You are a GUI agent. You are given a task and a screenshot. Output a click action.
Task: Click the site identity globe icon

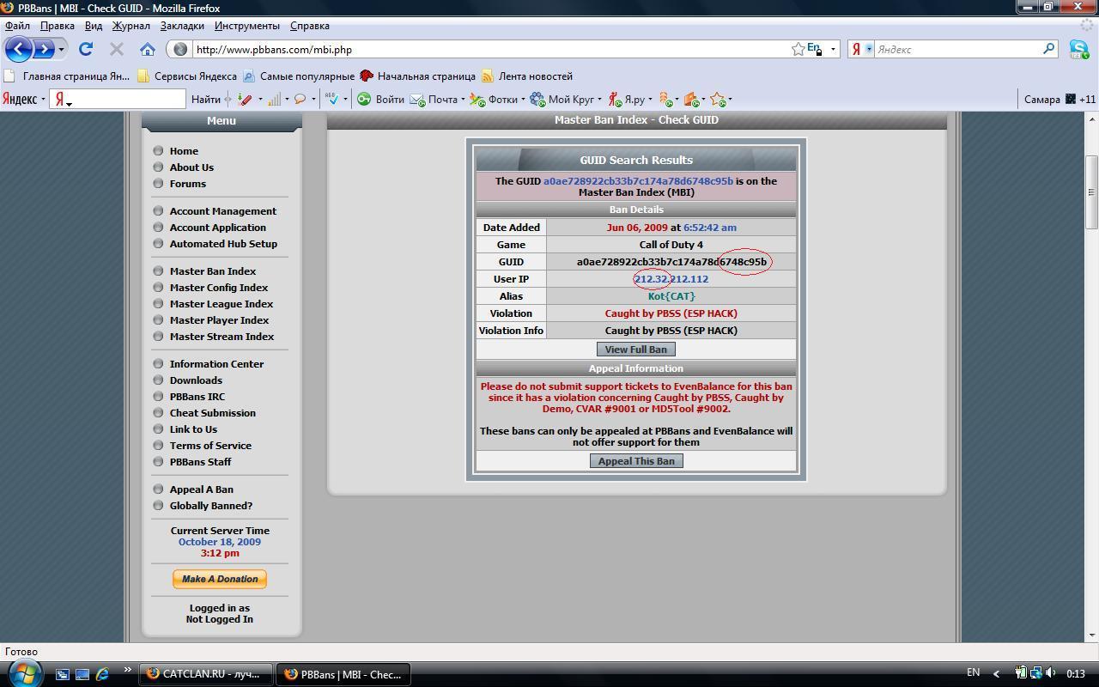[180, 49]
